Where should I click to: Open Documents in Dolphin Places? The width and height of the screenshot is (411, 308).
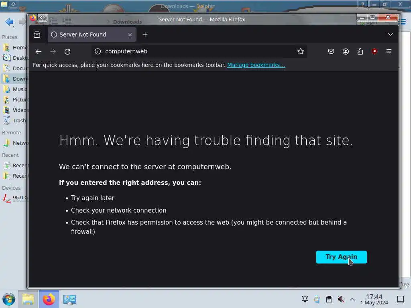point(15,68)
